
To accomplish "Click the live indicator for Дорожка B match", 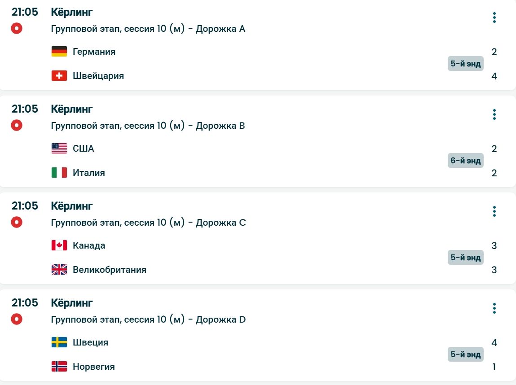I will pos(17,125).
